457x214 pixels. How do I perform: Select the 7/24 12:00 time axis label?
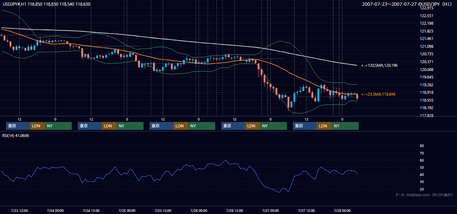(x=91, y=210)
